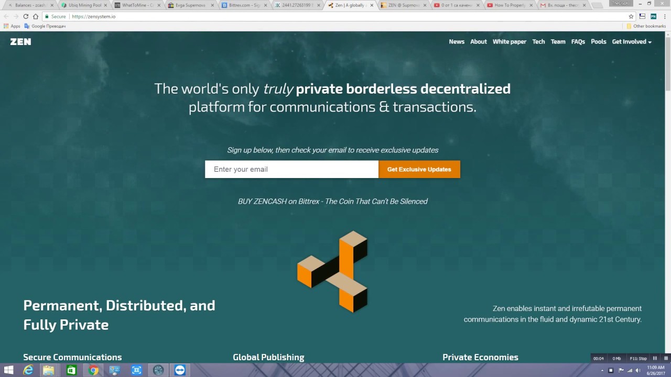671x377 pixels.
Task: Click the address bar URL zensystem.io
Action: click(x=93, y=16)
